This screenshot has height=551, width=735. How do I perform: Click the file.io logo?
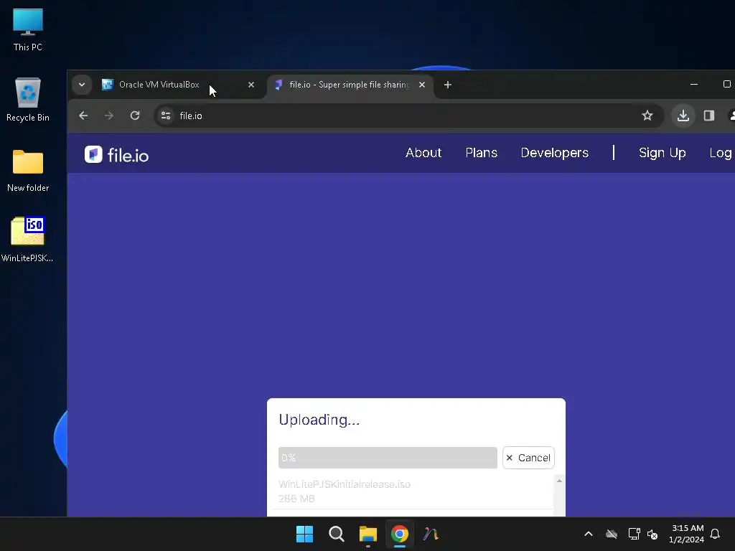[x=117, y=155]
